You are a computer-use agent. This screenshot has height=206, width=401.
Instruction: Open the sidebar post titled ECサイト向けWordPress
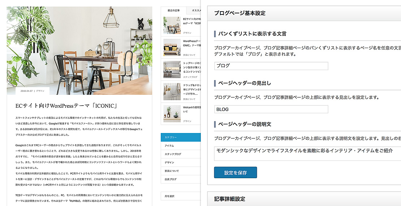click(192, 21)
